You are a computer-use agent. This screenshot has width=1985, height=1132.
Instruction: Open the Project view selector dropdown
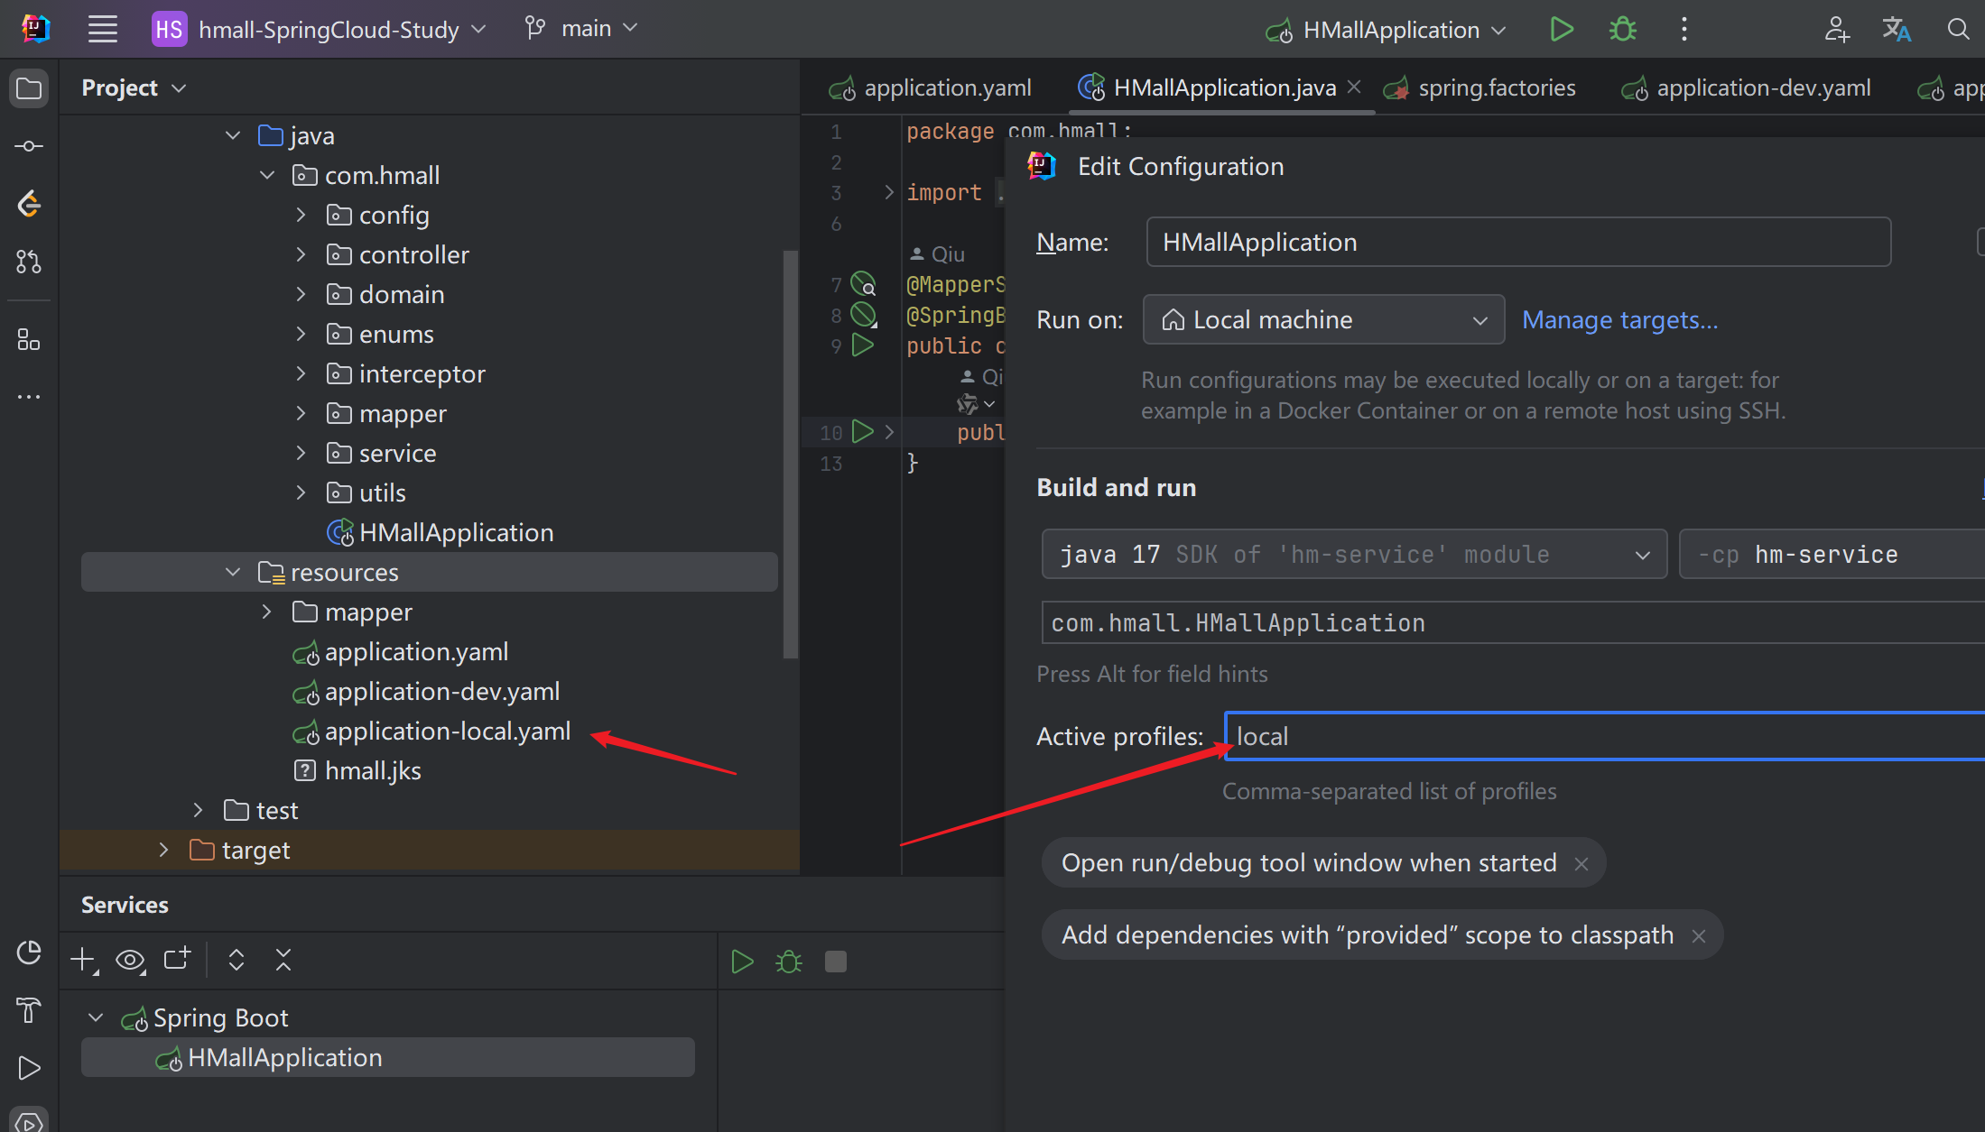pos(134,87)
